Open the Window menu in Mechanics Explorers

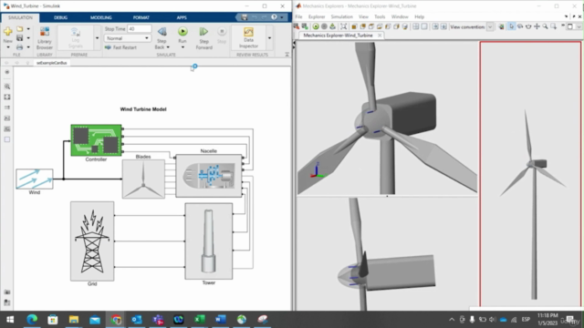(x=400, y=16)
